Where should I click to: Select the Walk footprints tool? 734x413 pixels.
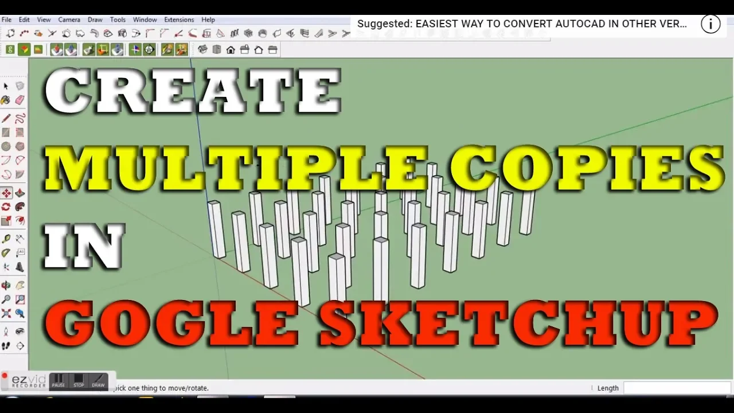pyautogui.click(x=6, y=346)
